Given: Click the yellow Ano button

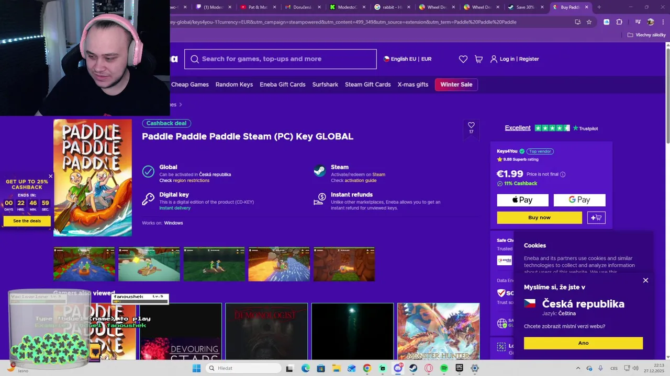Looking at the screenshot, I should coord(583,343).
